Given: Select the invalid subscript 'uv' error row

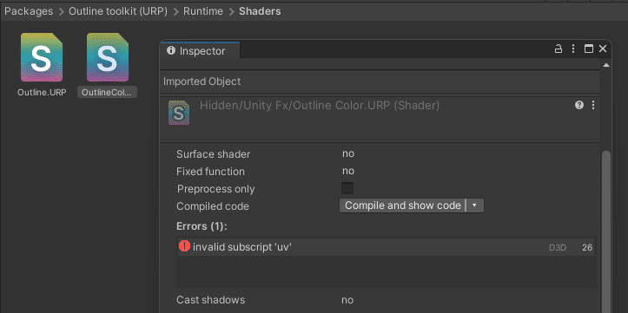Looking at the screenshot, I should point(386,247).
